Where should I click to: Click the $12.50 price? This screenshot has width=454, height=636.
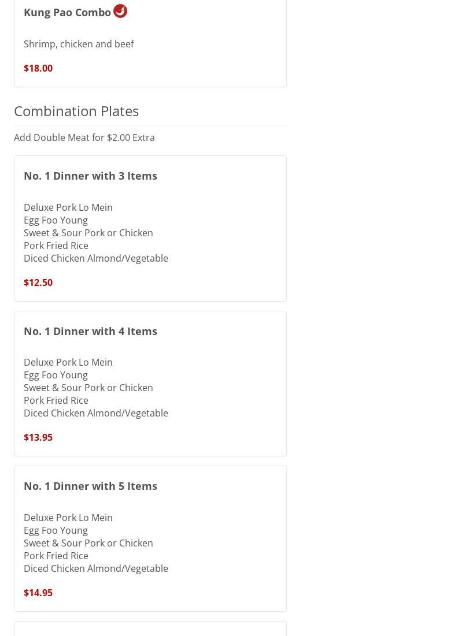(x=38, y=282)
